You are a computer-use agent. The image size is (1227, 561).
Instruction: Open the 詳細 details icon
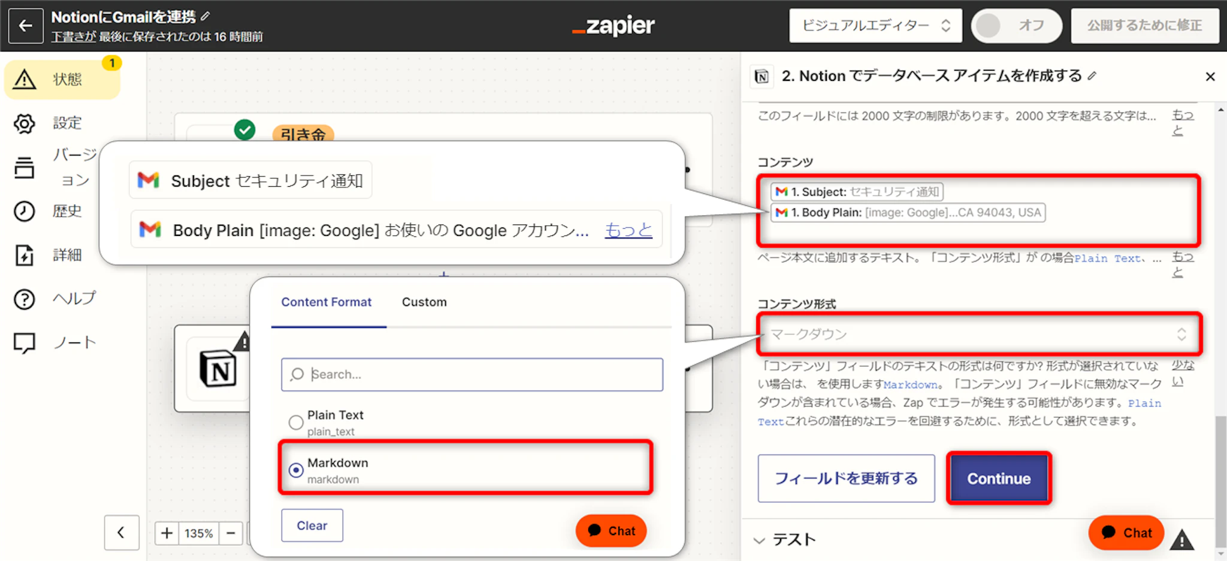coord(25,255)
